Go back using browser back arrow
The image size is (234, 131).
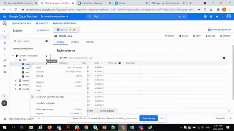click(x=4, y=9)
